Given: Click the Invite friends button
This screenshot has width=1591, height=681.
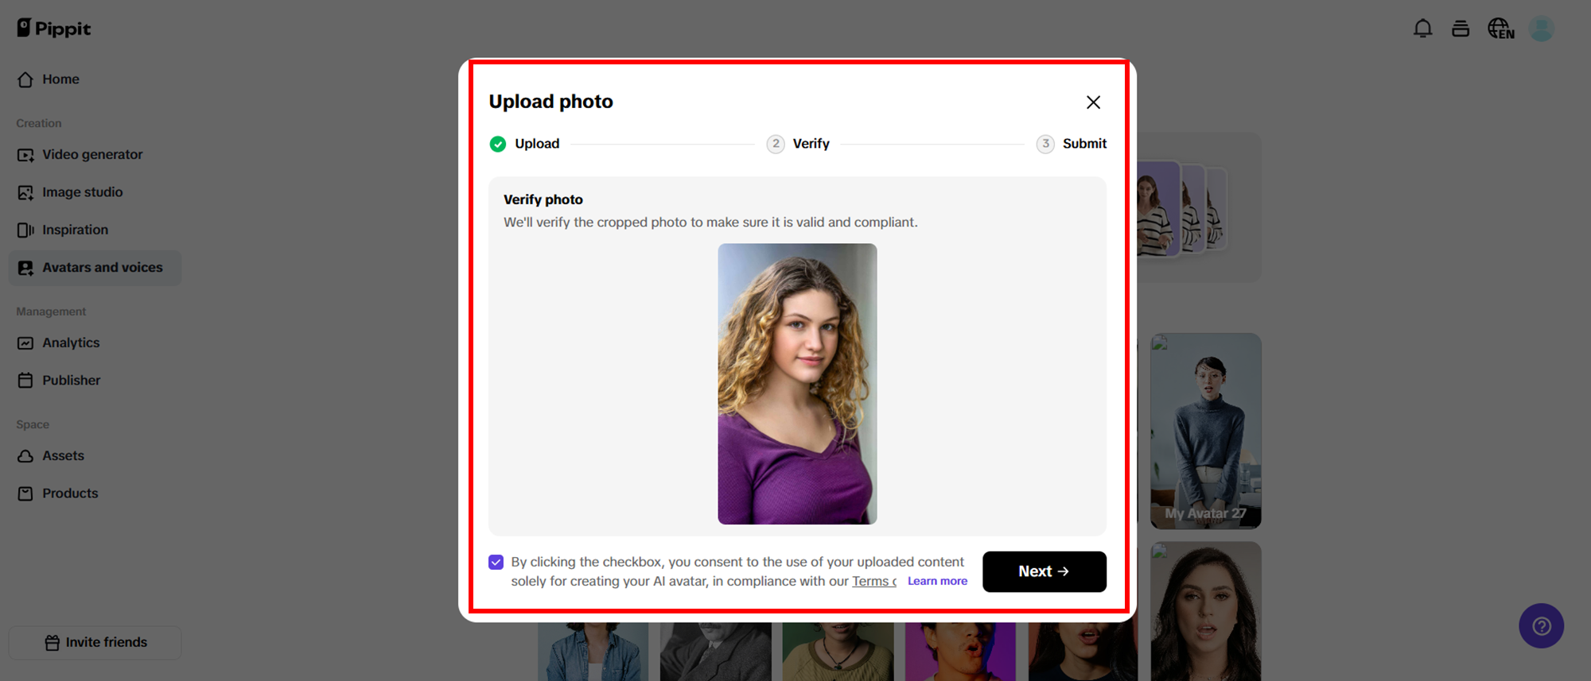Looking at the screenshot, I should [95, 643].
